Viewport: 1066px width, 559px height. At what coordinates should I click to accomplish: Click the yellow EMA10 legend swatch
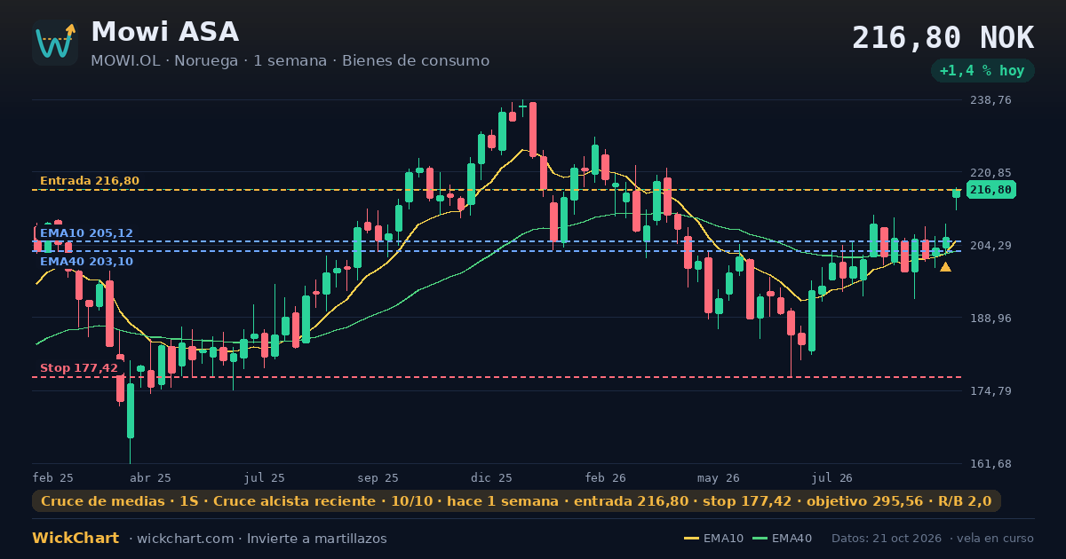tap(691, 539)
